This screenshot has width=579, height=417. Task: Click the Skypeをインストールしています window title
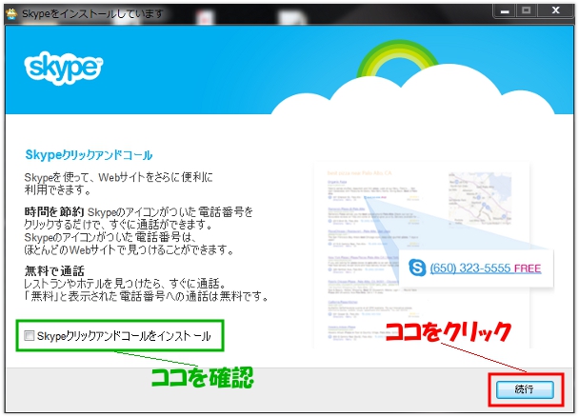point(92,14)
